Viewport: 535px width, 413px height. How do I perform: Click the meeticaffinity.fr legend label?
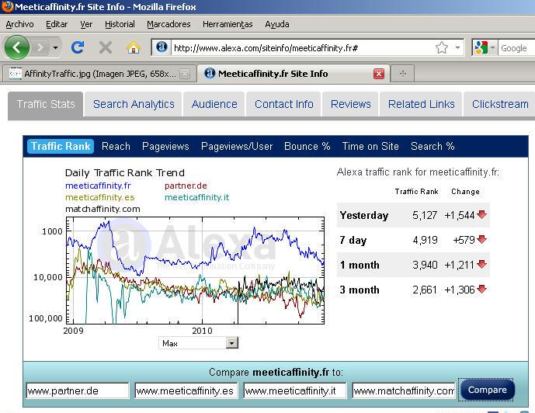point(98,186)
